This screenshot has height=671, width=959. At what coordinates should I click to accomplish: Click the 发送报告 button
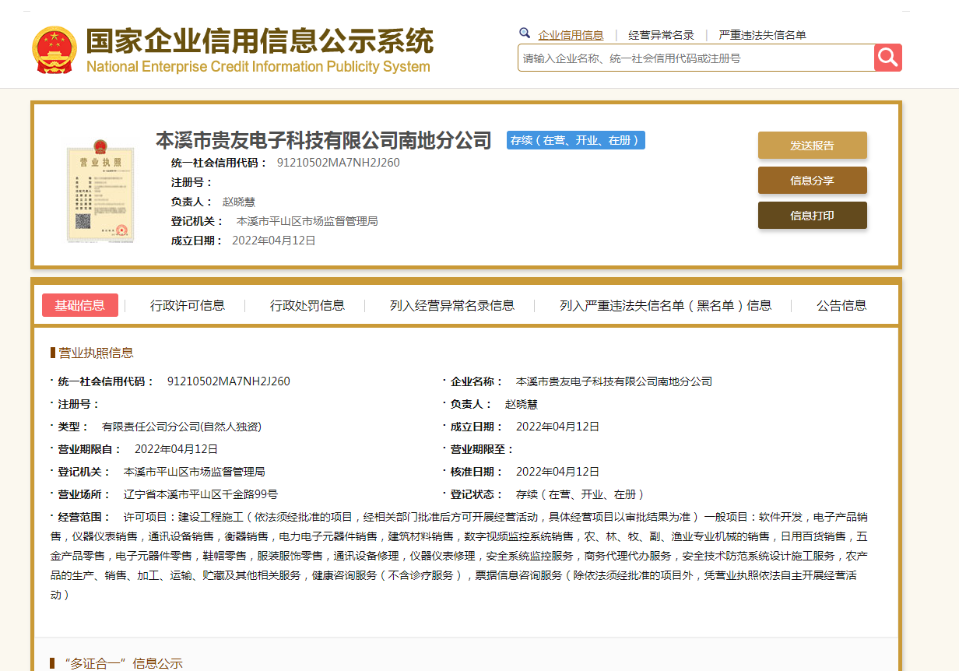pyautogui.click(x=812, y=145)
